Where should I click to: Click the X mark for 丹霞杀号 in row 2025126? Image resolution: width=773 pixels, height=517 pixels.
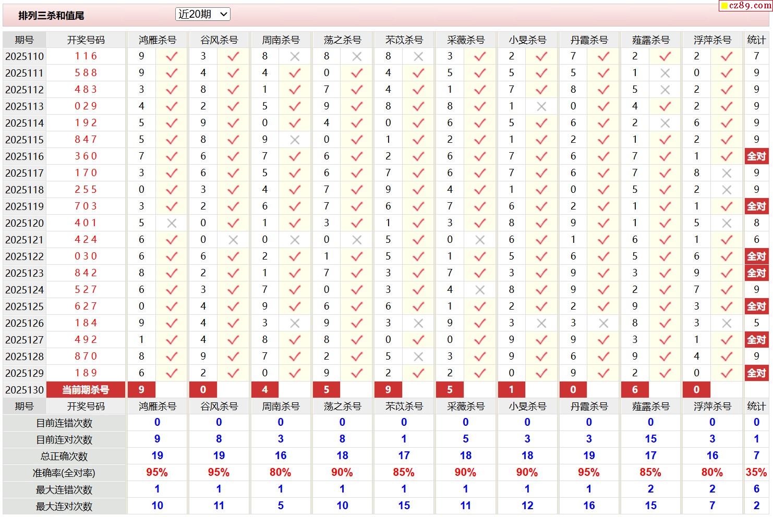point(603,323)
